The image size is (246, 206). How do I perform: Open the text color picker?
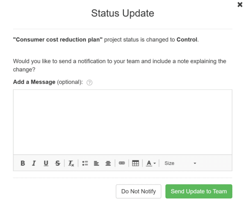150,163
